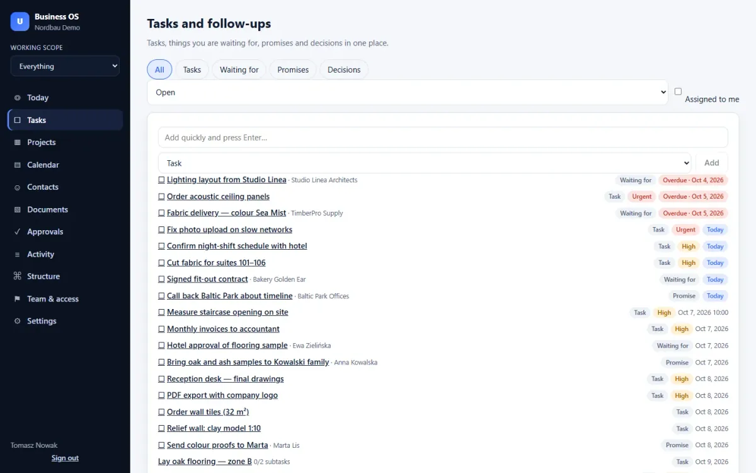Open Relief wall: clay model 1:10
756x473 pixels.
(214, 428)
